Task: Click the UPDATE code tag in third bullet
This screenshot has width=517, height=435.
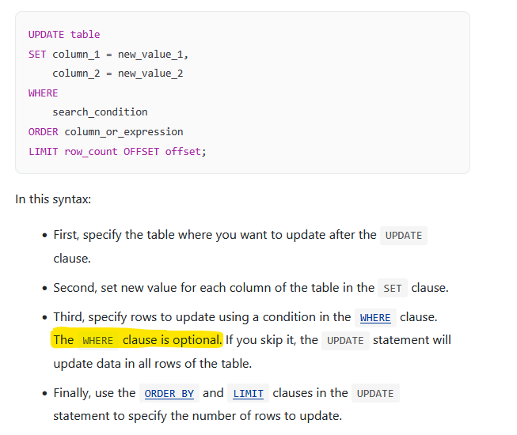Action: pos(345,341)
